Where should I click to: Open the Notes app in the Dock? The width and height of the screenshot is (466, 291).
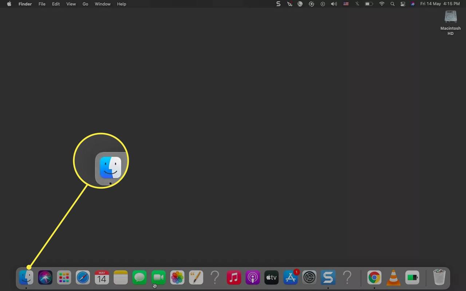click(121, 278)
